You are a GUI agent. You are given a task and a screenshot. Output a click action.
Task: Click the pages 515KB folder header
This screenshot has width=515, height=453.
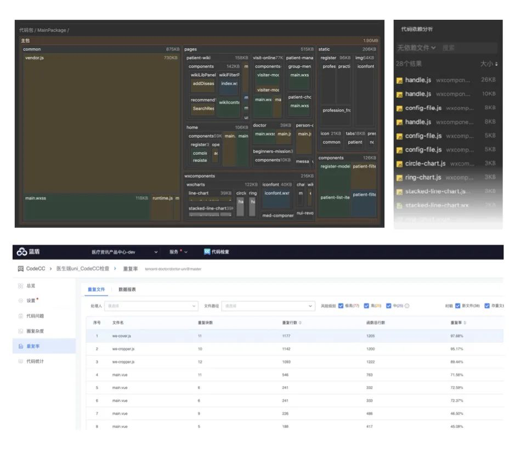point(248,49)
